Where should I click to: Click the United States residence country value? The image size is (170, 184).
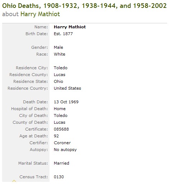[x=67, y=88]
